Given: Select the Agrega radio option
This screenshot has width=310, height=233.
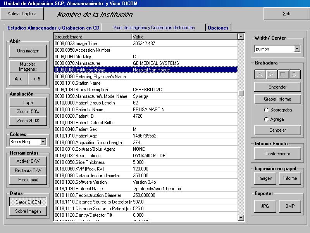Looking at the screenshot, I should [266, 119].
